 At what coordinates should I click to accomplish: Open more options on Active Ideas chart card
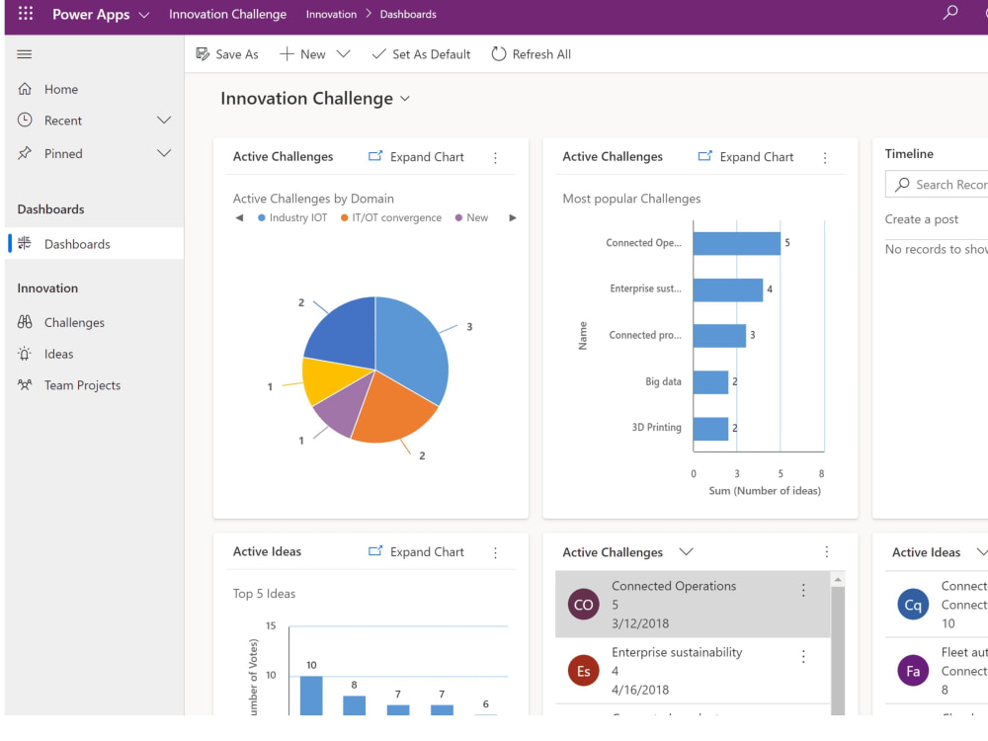[495, 552]
